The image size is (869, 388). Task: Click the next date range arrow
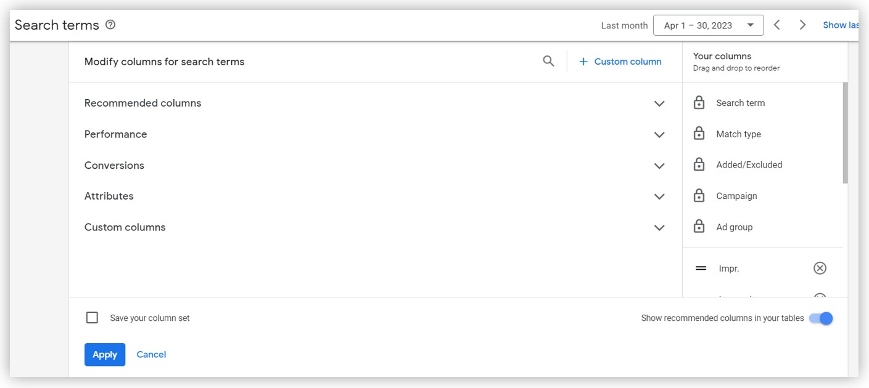coord(802,25)
